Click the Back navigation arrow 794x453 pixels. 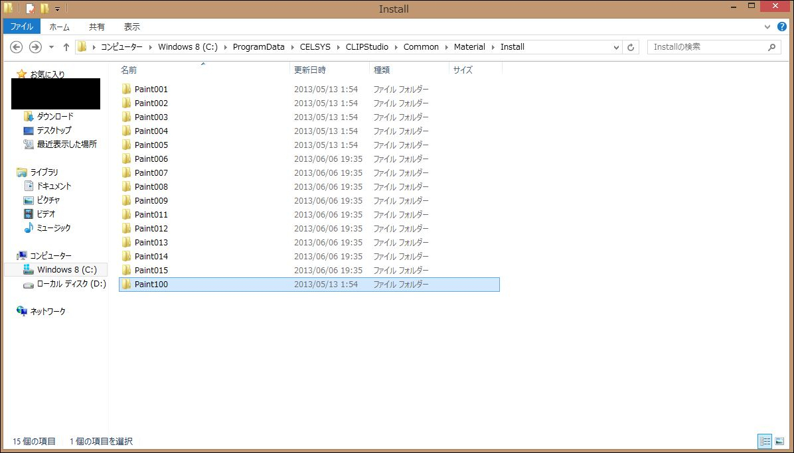click(x=16, y=47)
